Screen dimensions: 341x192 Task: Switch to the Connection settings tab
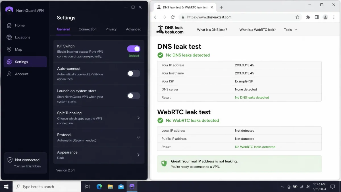(88, 29)
